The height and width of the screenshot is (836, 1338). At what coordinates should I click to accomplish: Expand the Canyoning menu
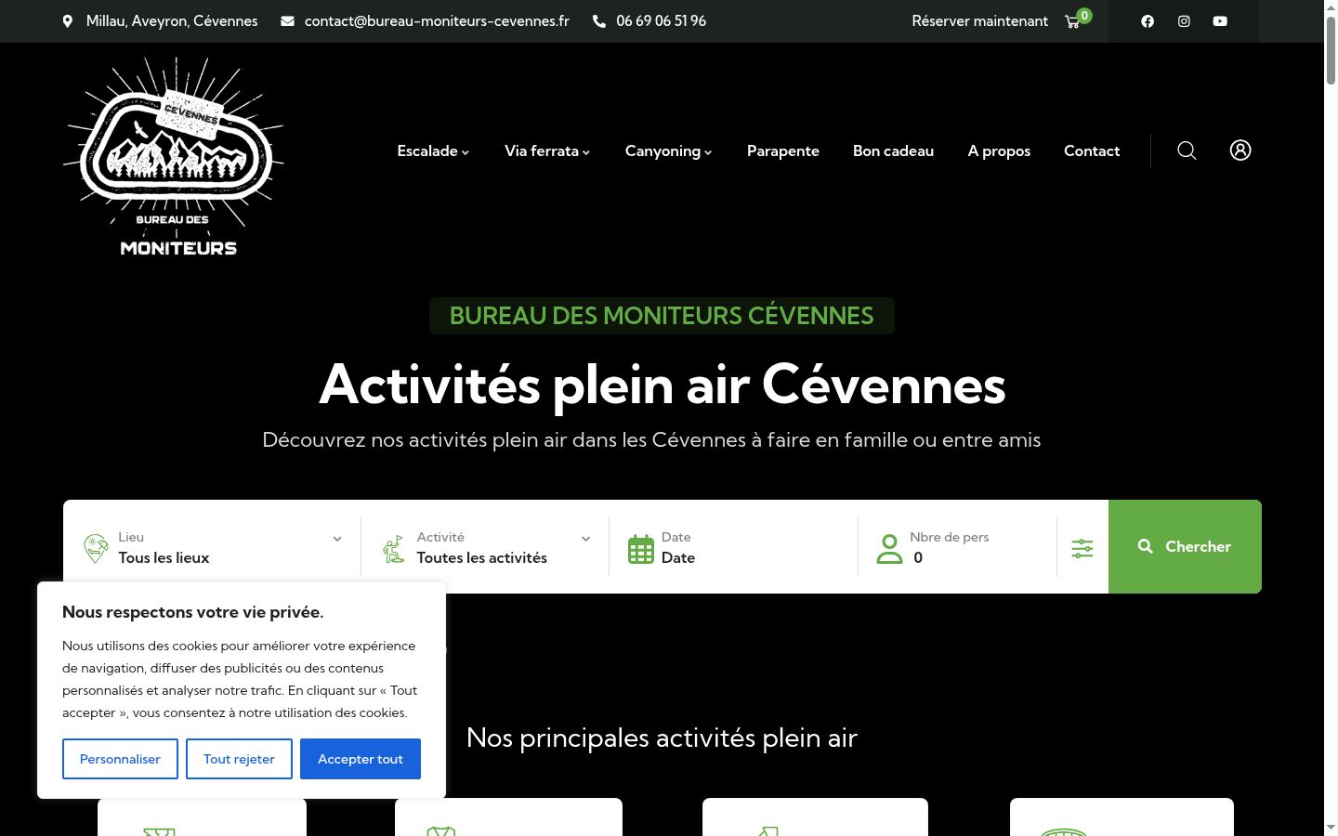(x=669, y=150)
